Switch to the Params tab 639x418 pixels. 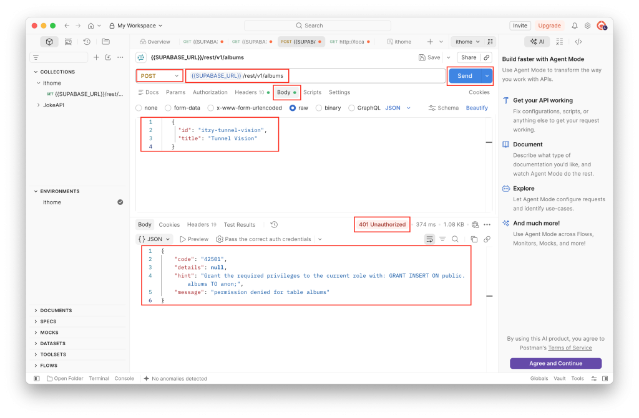click(x=175, y=92)
